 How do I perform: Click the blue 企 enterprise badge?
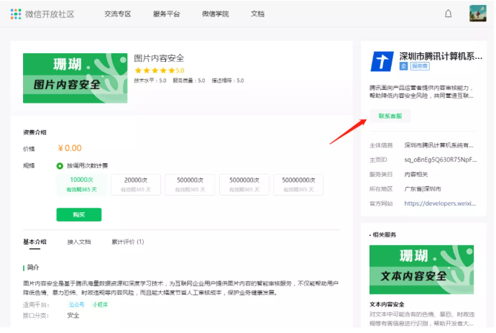403,66
